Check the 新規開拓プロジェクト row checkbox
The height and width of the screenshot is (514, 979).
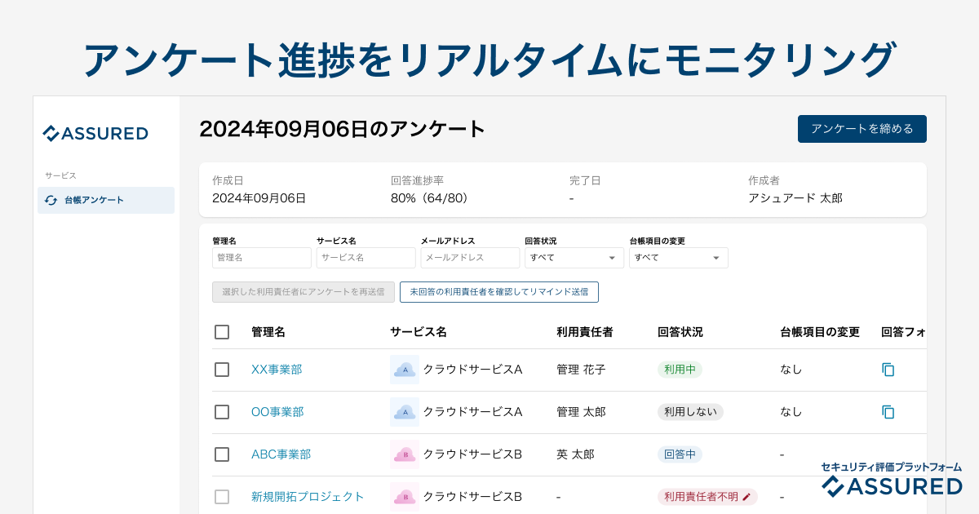pyautogui.click(x=222, y=497)
